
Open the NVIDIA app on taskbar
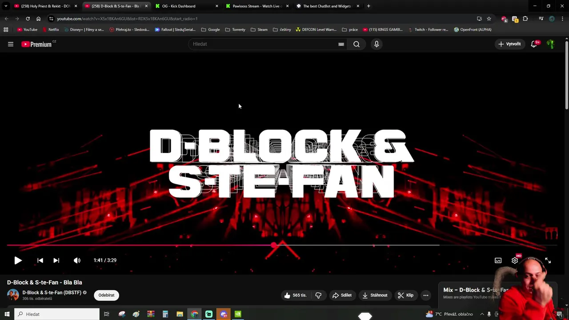(238, 314)
